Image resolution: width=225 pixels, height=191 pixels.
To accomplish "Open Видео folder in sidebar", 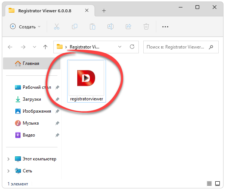I will coord(25,135).
